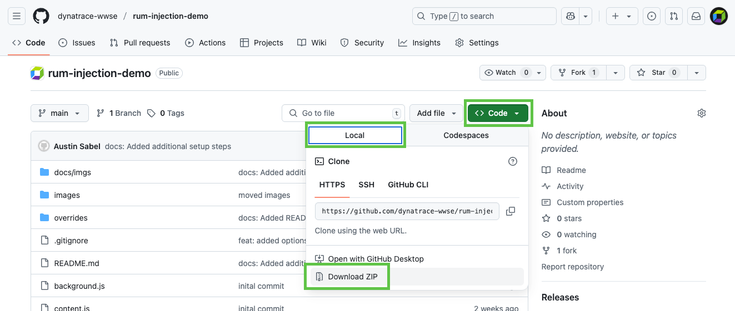
Task: Expand the Copilot dropdown arrow
Action: click(586, 16)
